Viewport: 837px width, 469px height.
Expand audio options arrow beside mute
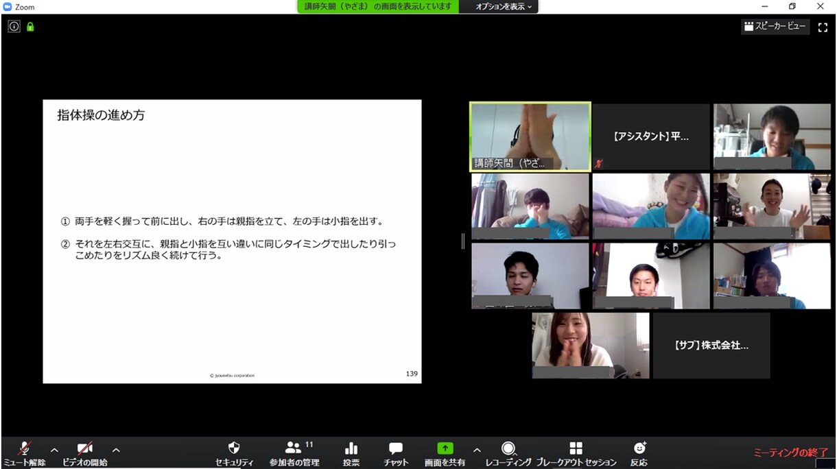coord(54,450)
